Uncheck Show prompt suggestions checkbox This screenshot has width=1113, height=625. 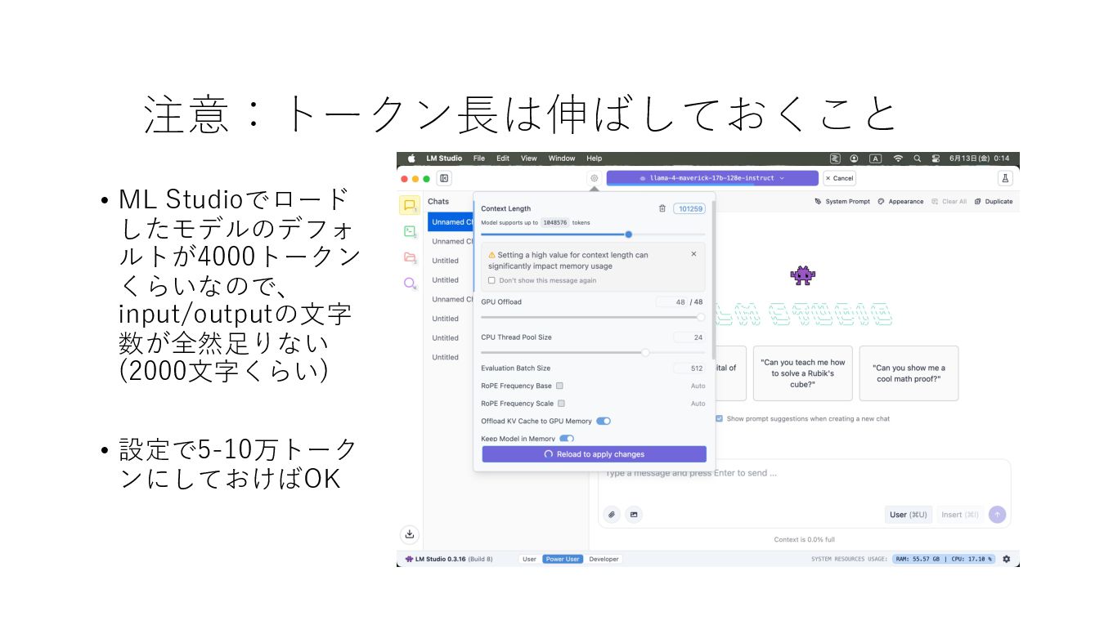(719, 418)
